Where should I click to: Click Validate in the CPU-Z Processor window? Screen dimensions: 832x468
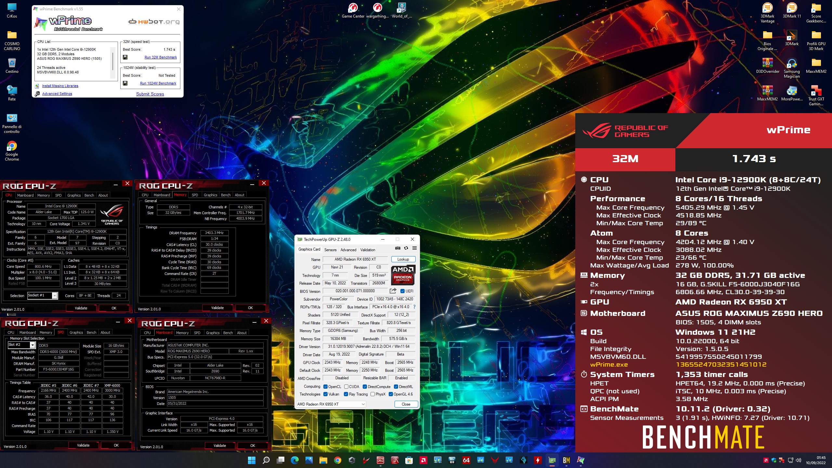(x=81, y=308)
